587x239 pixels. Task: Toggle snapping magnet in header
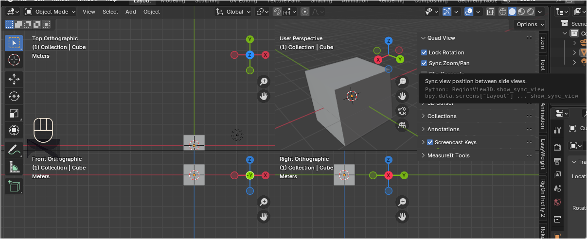click(277, 12)
